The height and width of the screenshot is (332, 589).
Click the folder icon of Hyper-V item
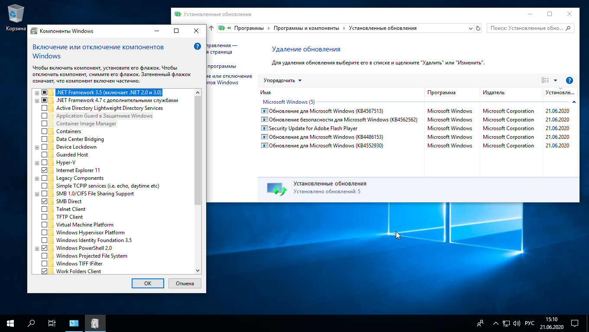click(52, 163)
